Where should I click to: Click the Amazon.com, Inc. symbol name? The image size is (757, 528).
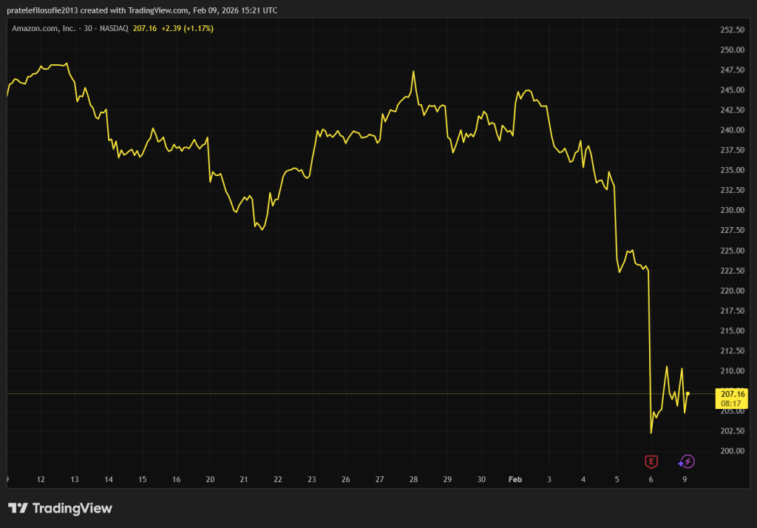click(x=44, y=28)
